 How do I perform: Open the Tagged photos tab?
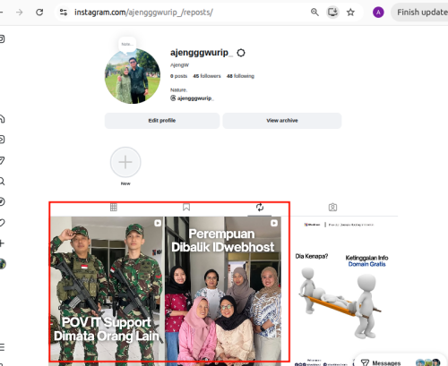(332, 207)
